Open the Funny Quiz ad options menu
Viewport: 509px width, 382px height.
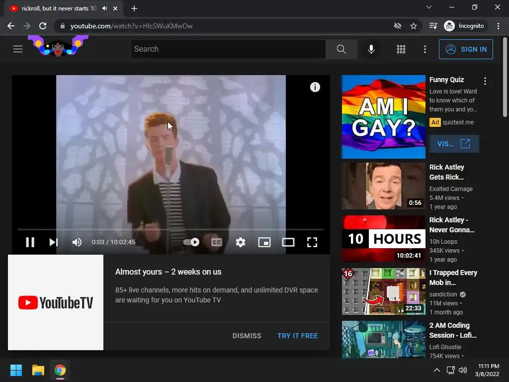click(x=485, y=81)
